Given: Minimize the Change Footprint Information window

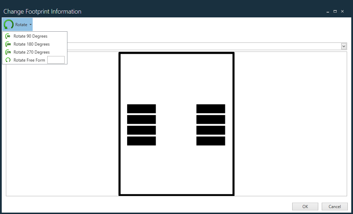Looking at the screenshot, I should coord(327,11).
